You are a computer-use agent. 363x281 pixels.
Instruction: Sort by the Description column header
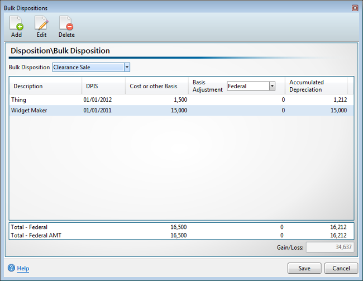click(x=28, y=86)
